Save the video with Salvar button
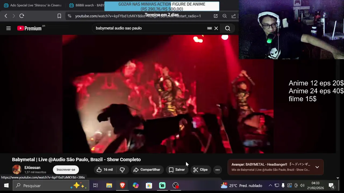344x193 pixels. coord(177,170)
